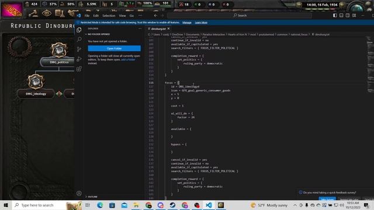Toggle the bottom panel layout icon
Image resolution: width=374 pixels, height=210 pixels.
click(x=341, y=16)
